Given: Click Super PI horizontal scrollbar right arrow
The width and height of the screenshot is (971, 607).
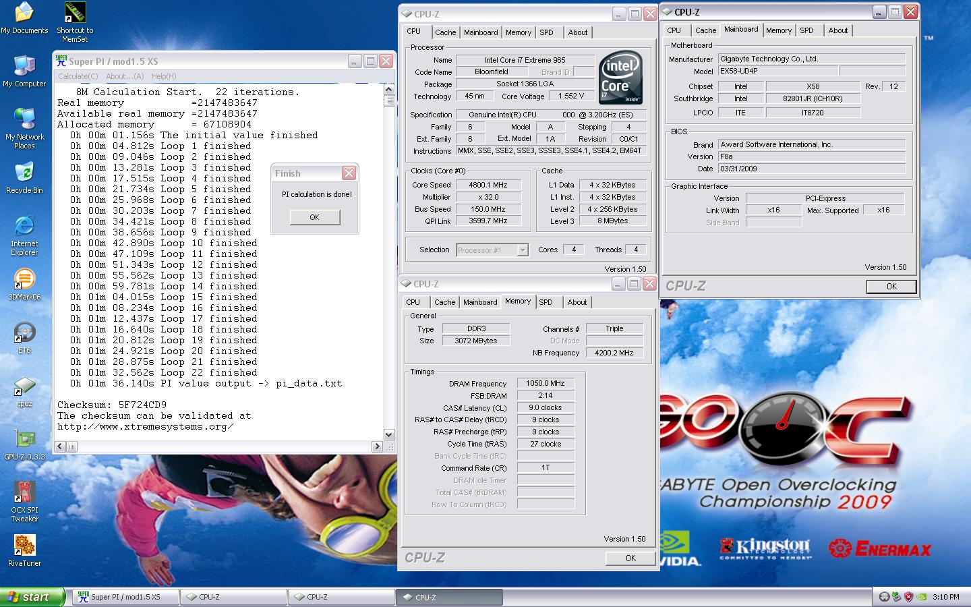Looking at the screenshot, I should coord(377,446).
